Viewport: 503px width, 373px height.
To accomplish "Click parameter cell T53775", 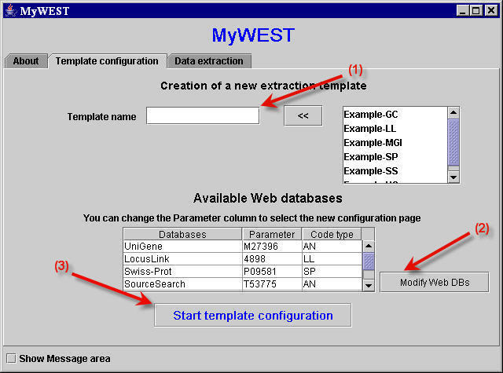I will point(272,284).
